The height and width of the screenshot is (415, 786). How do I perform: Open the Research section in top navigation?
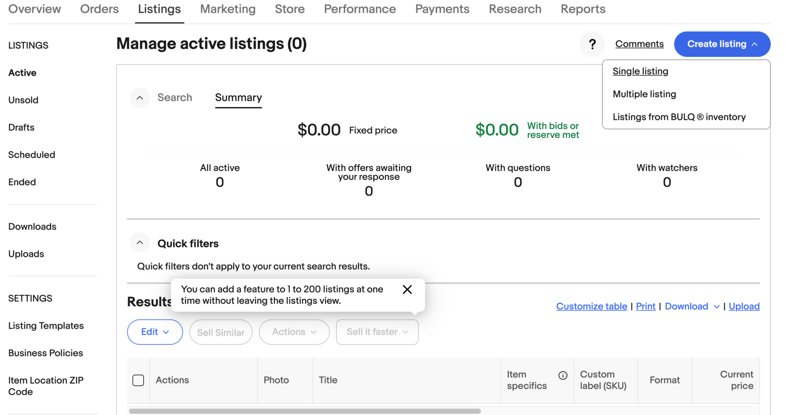tap(515, 9)
